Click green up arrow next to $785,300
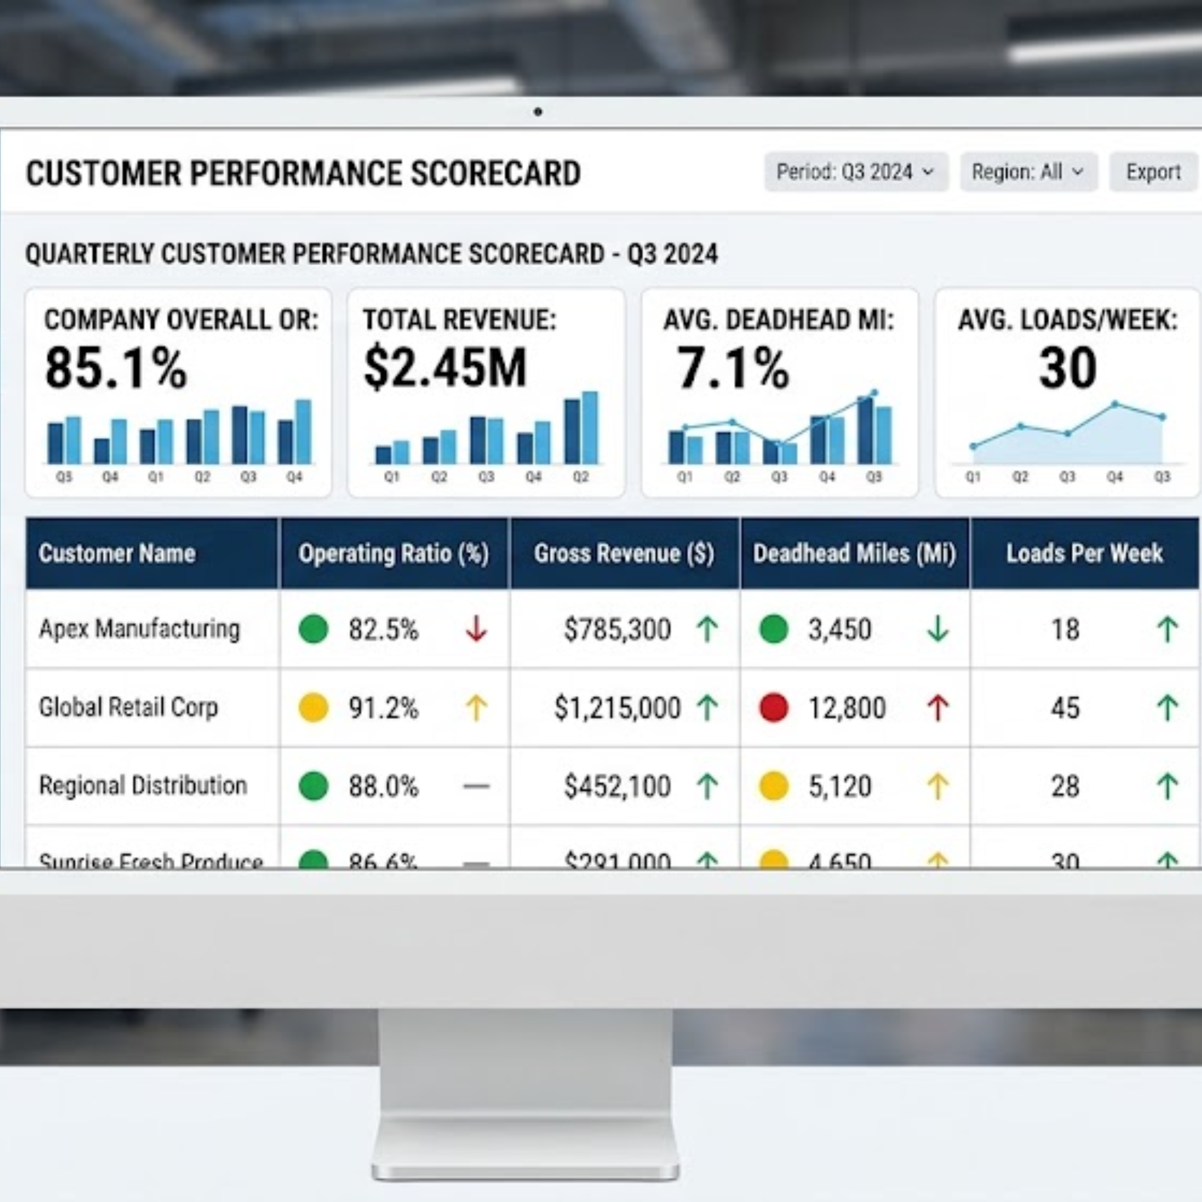 point(707,629)
